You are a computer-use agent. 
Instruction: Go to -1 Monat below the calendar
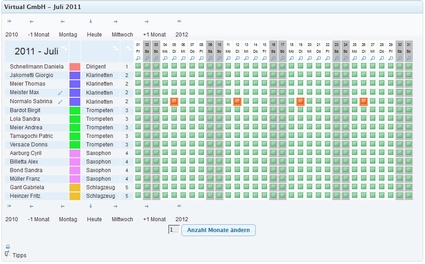(x=39, y=219)
